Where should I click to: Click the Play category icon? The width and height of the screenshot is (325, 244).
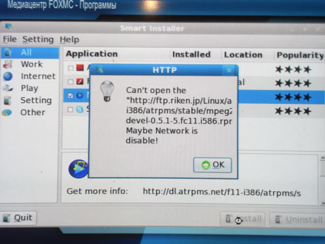pyautogui.click(x=8, y=88)
